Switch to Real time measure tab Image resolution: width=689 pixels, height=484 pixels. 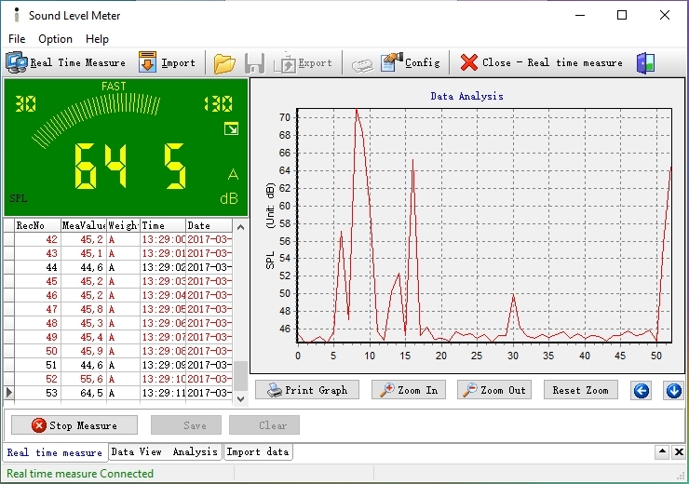55,452
